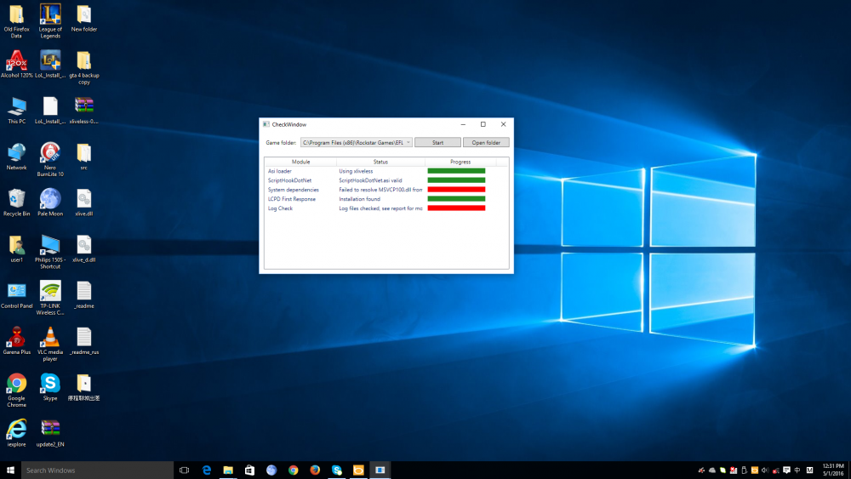Click the Skype desktop icon

point(50,385)
